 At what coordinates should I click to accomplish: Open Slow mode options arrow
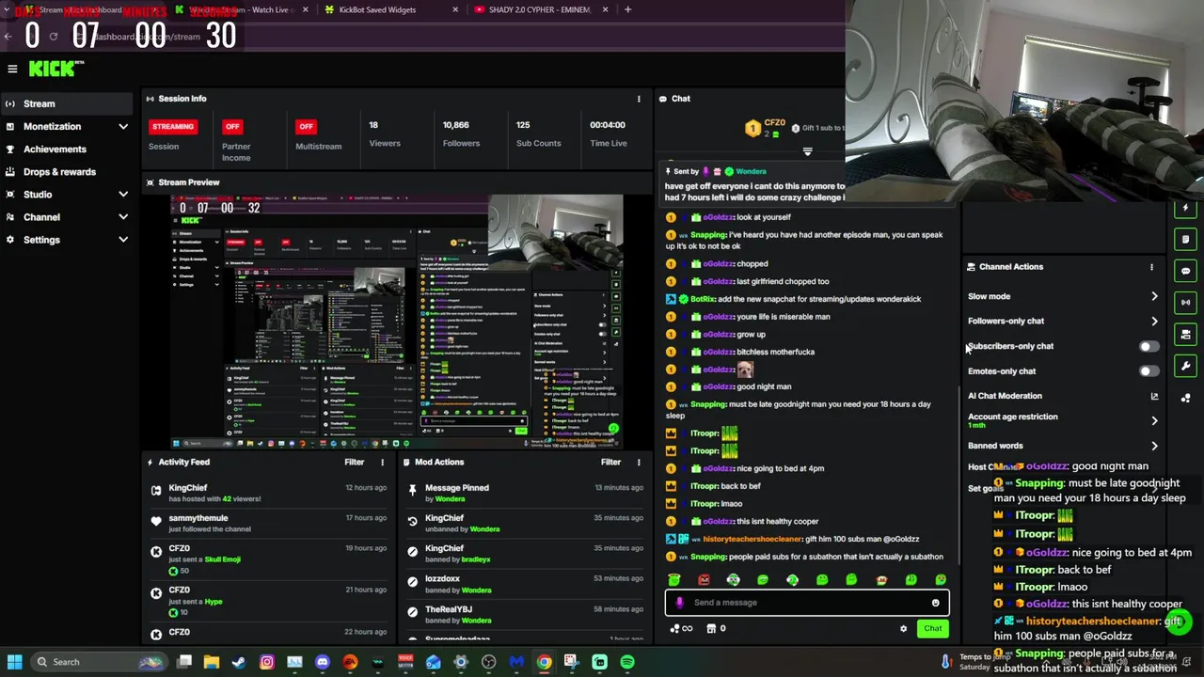(1154, 296)
